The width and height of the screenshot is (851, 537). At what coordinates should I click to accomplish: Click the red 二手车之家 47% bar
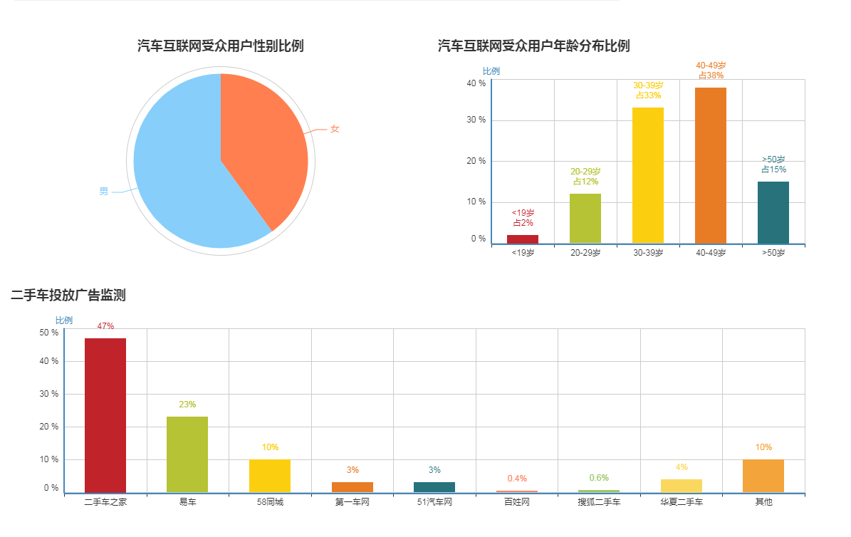[x=105, y=415]
